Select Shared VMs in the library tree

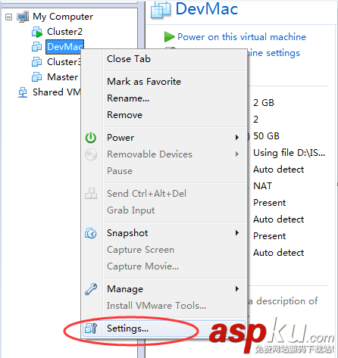pos(57,92)
